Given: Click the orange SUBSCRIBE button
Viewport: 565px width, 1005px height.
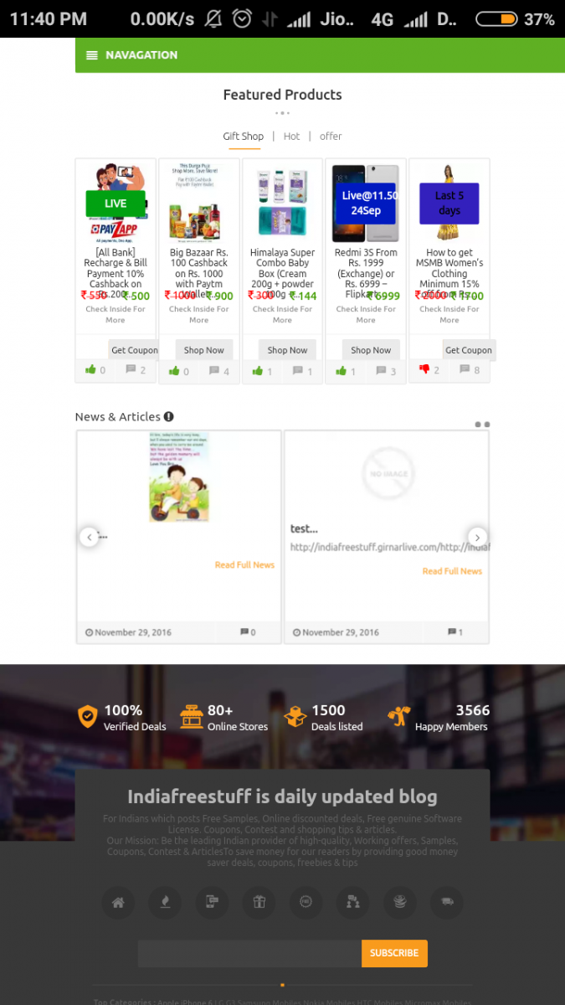Looking at the screenshot, I should pos(394,953).
